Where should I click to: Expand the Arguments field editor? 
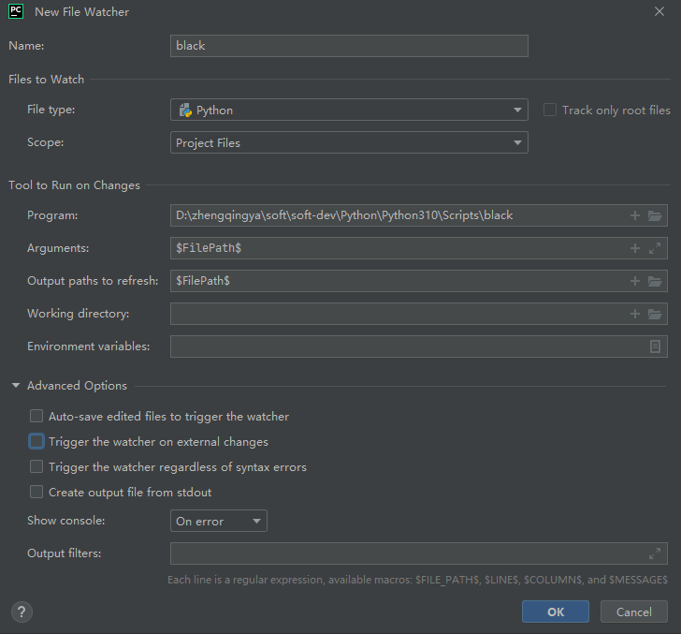pos(655,248)
